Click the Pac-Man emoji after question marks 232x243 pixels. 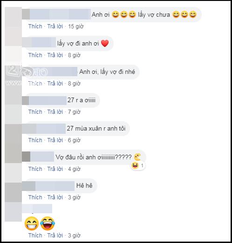point(137,157)
